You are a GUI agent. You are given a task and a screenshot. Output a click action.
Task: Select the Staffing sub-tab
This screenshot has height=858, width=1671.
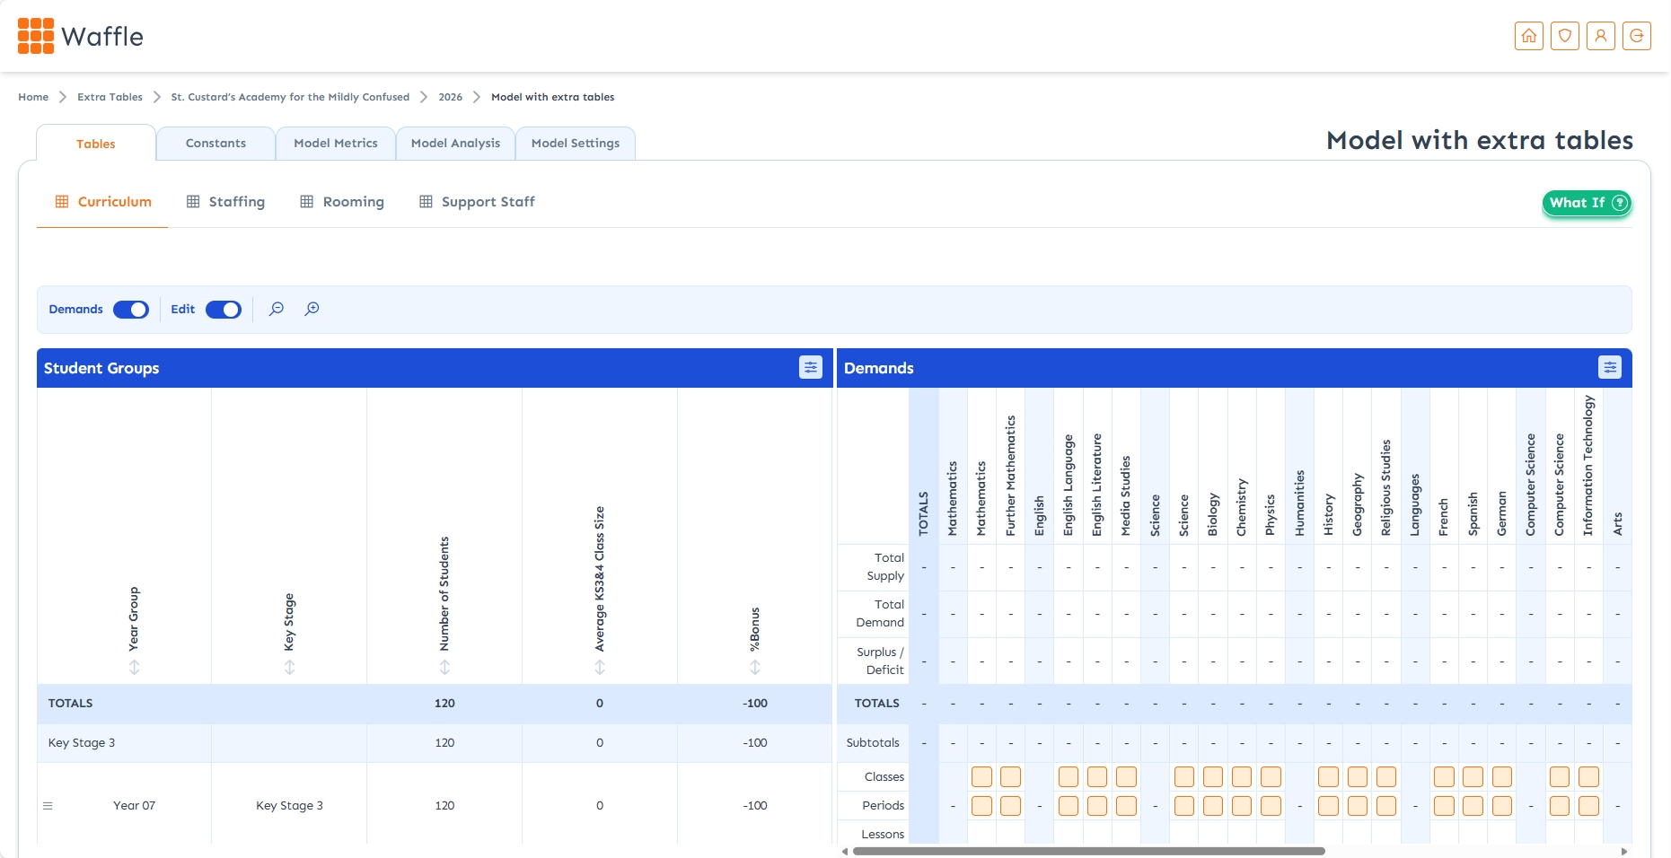[225, 202]
